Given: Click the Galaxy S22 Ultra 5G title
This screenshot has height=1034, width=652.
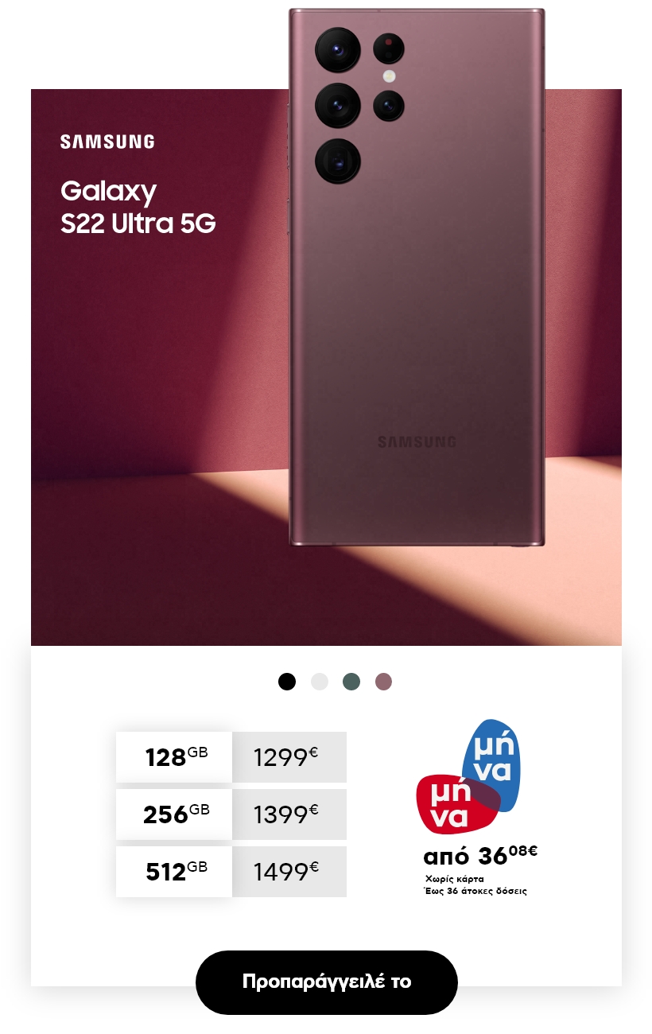Looking at the screenshot, I should click(x=138, y=207).
